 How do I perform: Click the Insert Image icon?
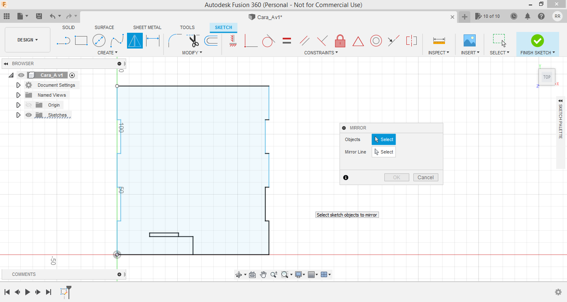(x=469, y=41)
